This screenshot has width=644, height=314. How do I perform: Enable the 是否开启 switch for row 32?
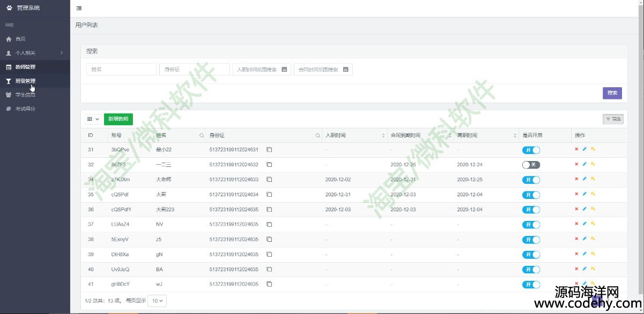(531, 165)
